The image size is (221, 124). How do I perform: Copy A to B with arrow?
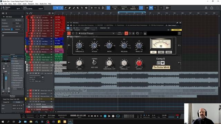(x=130, y=33)
